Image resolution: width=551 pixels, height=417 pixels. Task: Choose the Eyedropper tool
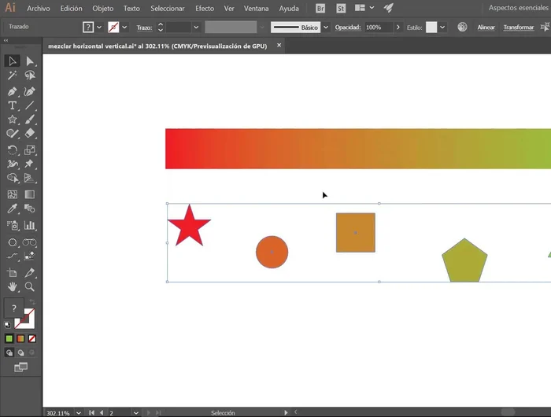click(x=13, y=209)
